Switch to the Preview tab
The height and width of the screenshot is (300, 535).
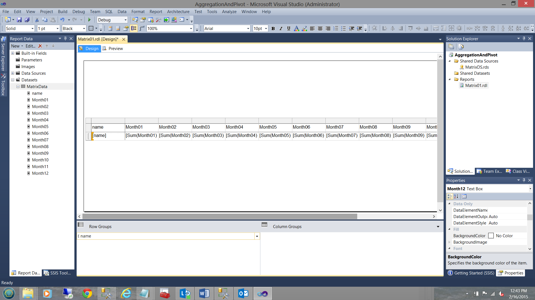(115, 49)
